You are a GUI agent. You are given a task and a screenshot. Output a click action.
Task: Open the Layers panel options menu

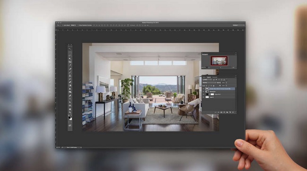tap(236, 77)
